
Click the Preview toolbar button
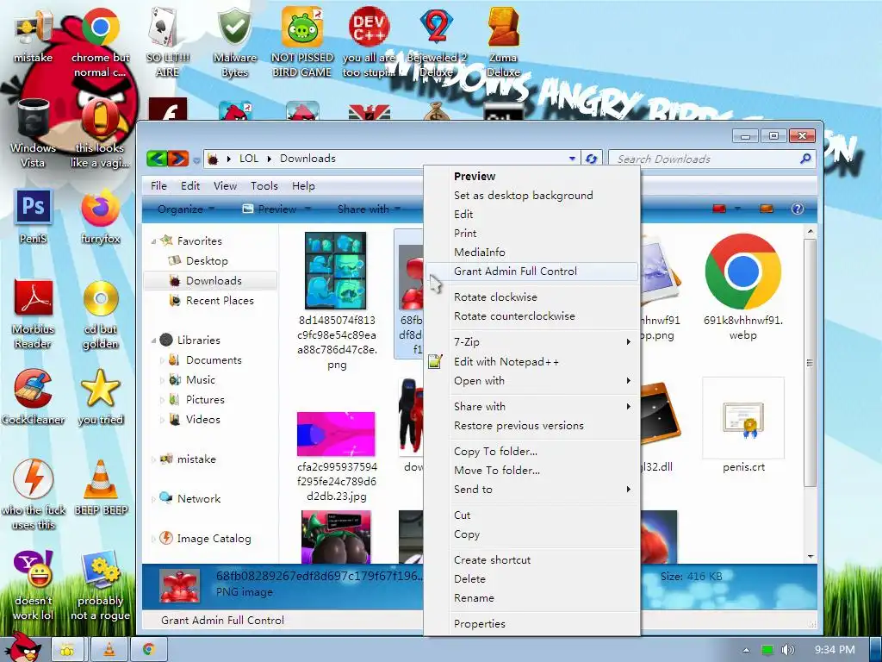(x=276, y=209)
